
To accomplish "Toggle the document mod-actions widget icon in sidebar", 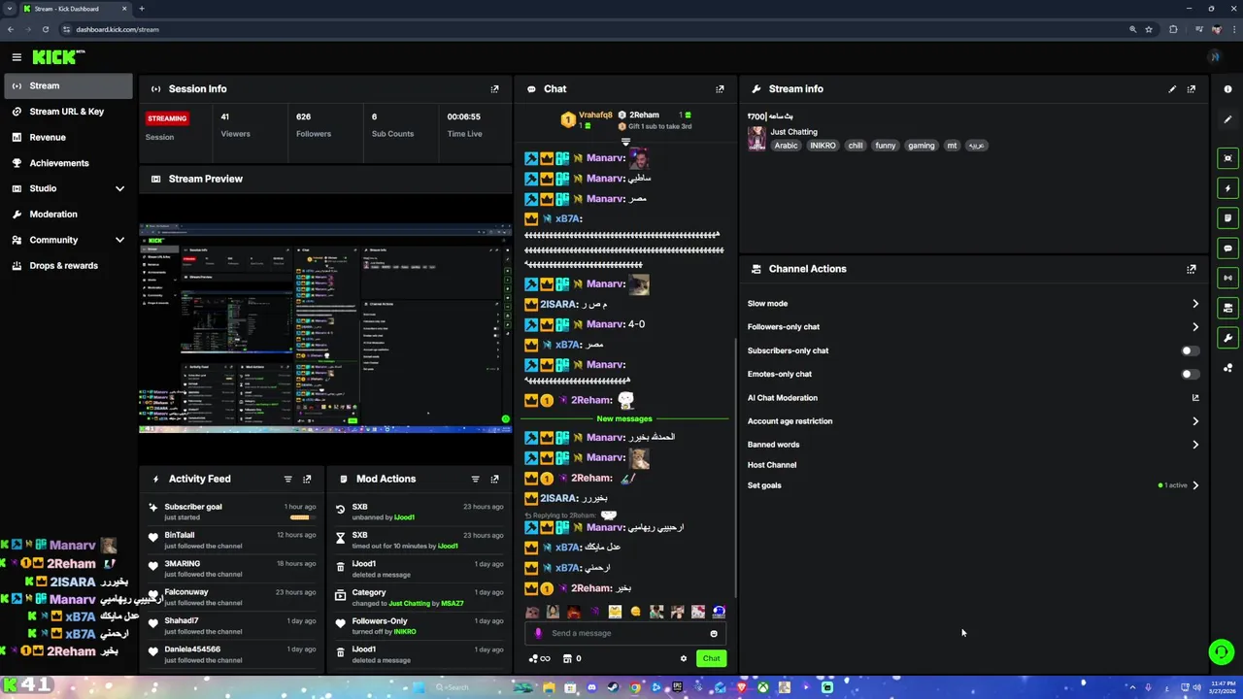I will [x=1228, y=218].
